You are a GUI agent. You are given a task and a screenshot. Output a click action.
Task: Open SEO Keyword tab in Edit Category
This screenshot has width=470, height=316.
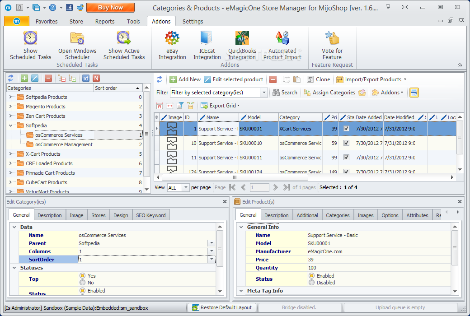click(151, 215)
